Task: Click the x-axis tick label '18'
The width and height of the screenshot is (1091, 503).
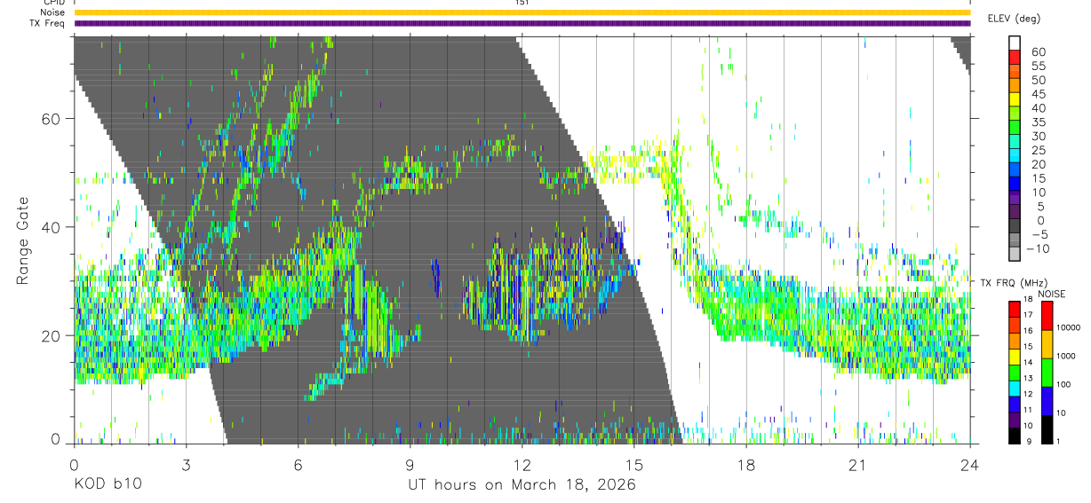Action: pyautogui.click(x=745, y=465)
